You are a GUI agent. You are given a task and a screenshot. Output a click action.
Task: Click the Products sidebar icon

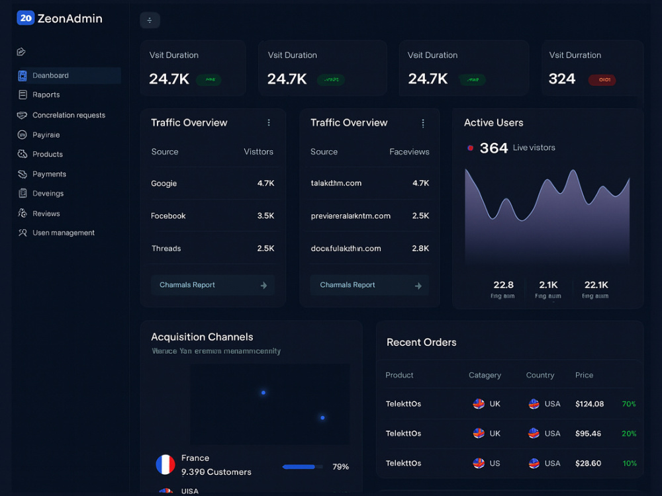click(22, 154)
